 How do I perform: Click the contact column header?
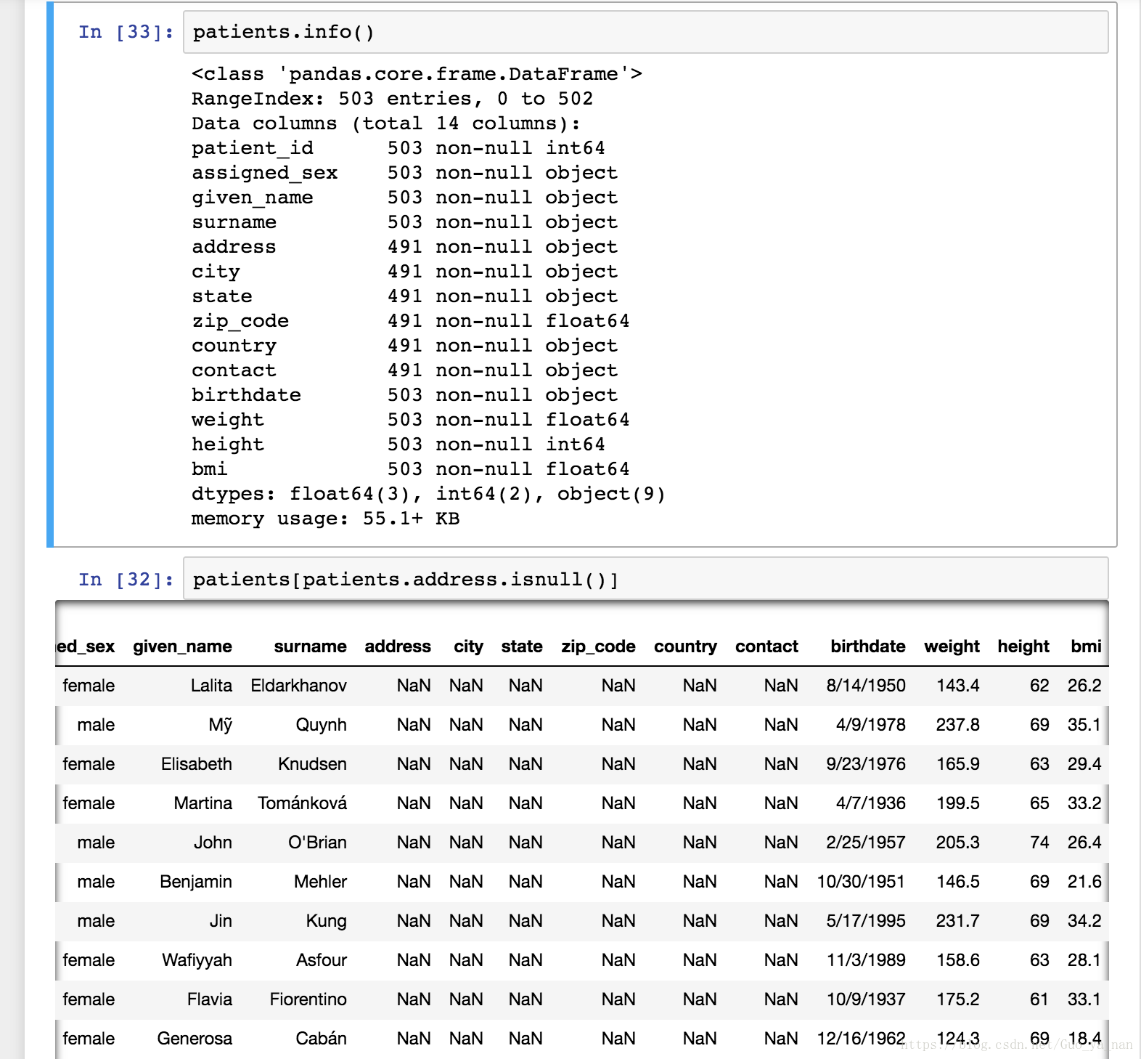tap(766, 646)
